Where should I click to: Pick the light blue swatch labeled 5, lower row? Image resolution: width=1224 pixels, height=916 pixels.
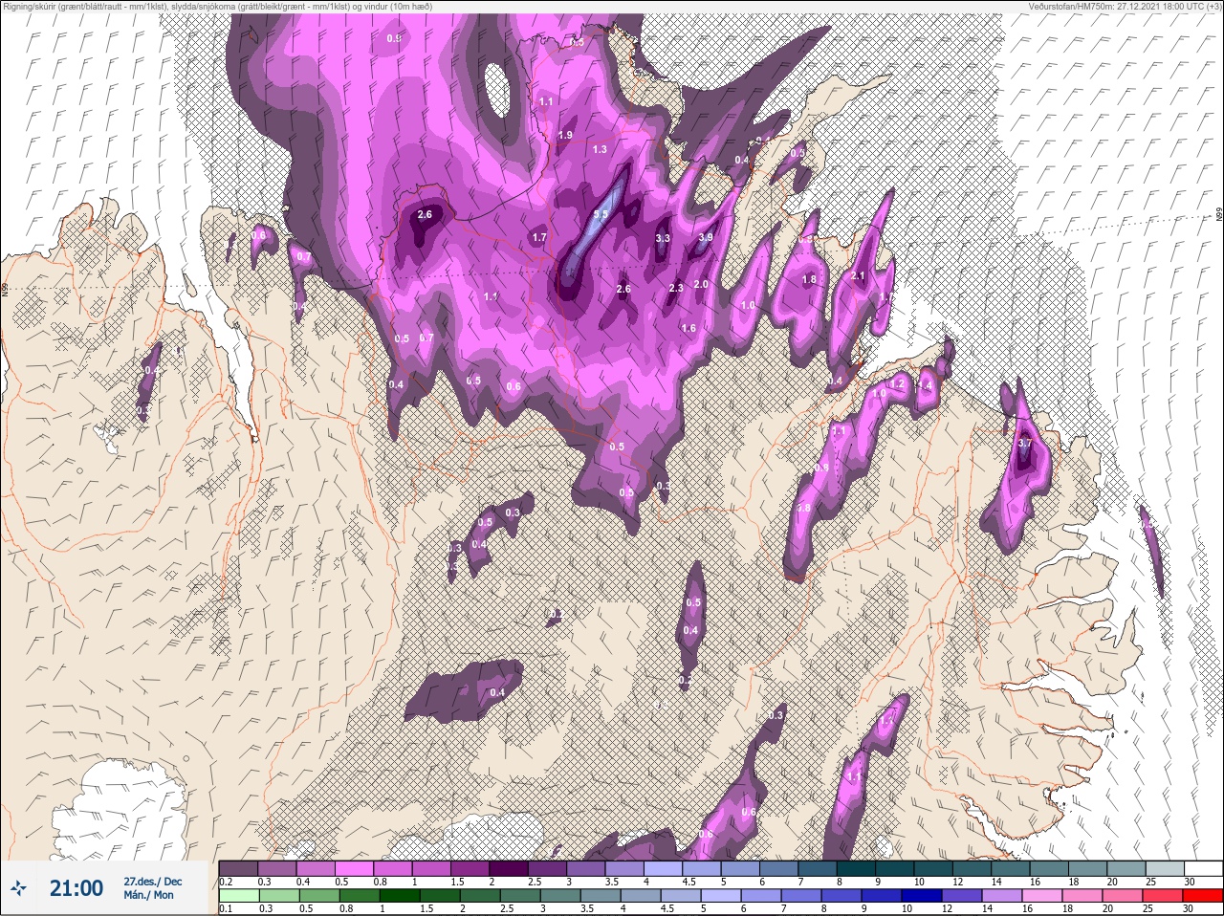coord(719,896)
